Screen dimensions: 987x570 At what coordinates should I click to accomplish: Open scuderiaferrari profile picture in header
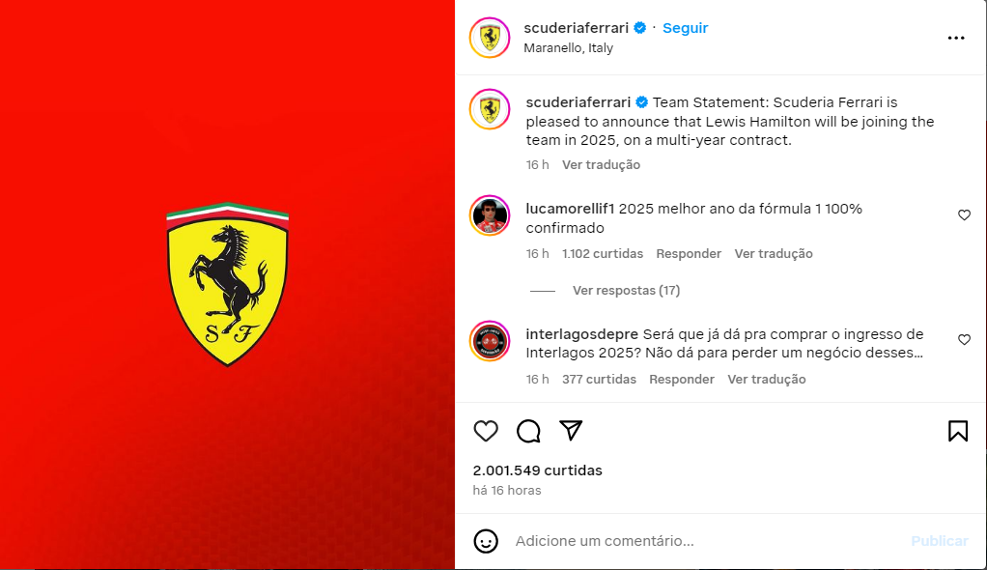tap(490, 38)
